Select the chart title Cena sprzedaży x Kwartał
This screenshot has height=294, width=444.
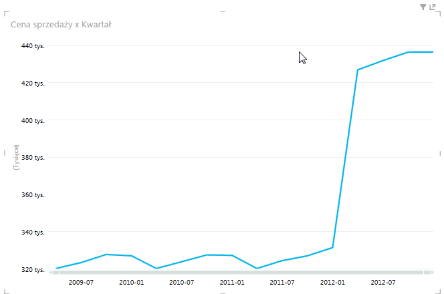[x=61, y=25]
